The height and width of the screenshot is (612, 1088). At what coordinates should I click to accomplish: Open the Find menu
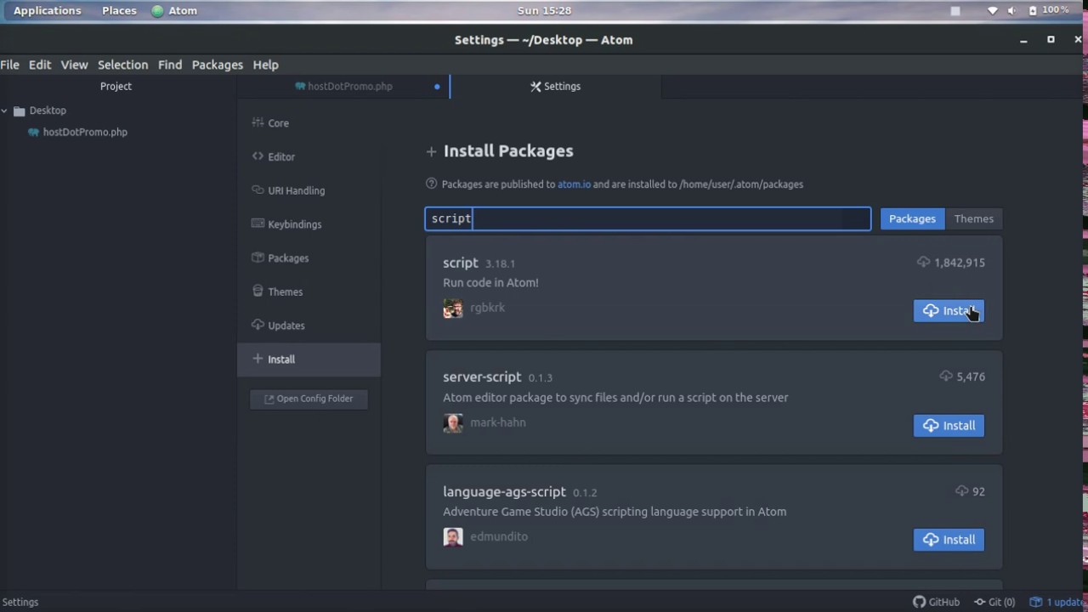[x=170, y=65]
